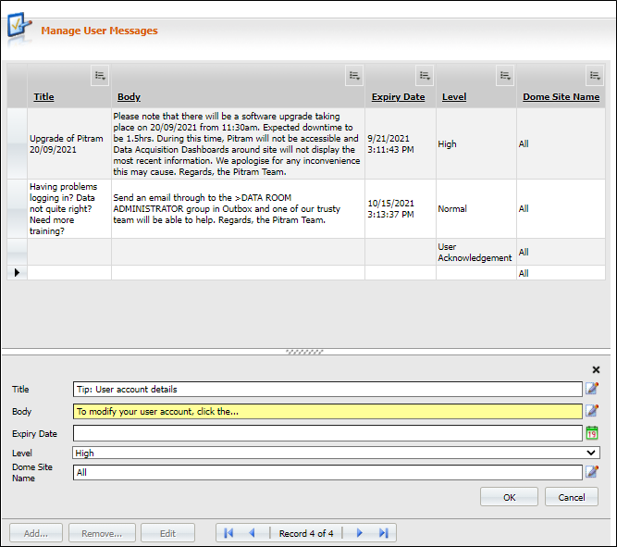Sort by the Expiry Date column header

[398, 97]
